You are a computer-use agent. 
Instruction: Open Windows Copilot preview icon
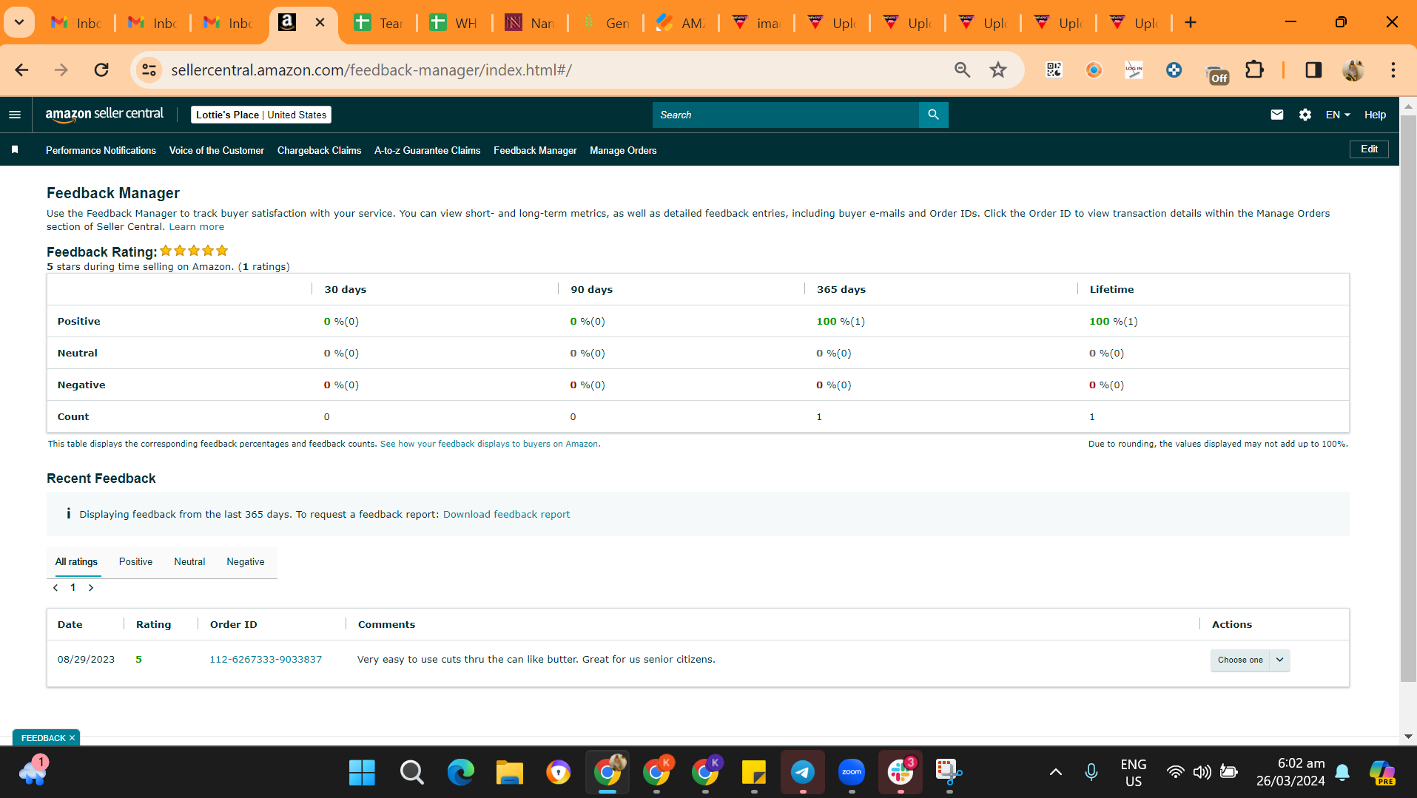pos(1382,773)
